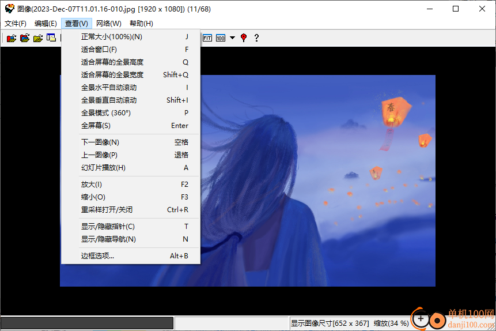This screenshot has height=331, width=496.
Task: Toggle 重采样打开/关闭 menu entry
Action: 131,210
